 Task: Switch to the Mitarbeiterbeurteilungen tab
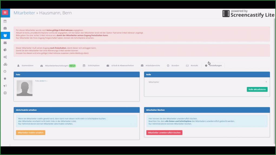(x=58, y=66)
